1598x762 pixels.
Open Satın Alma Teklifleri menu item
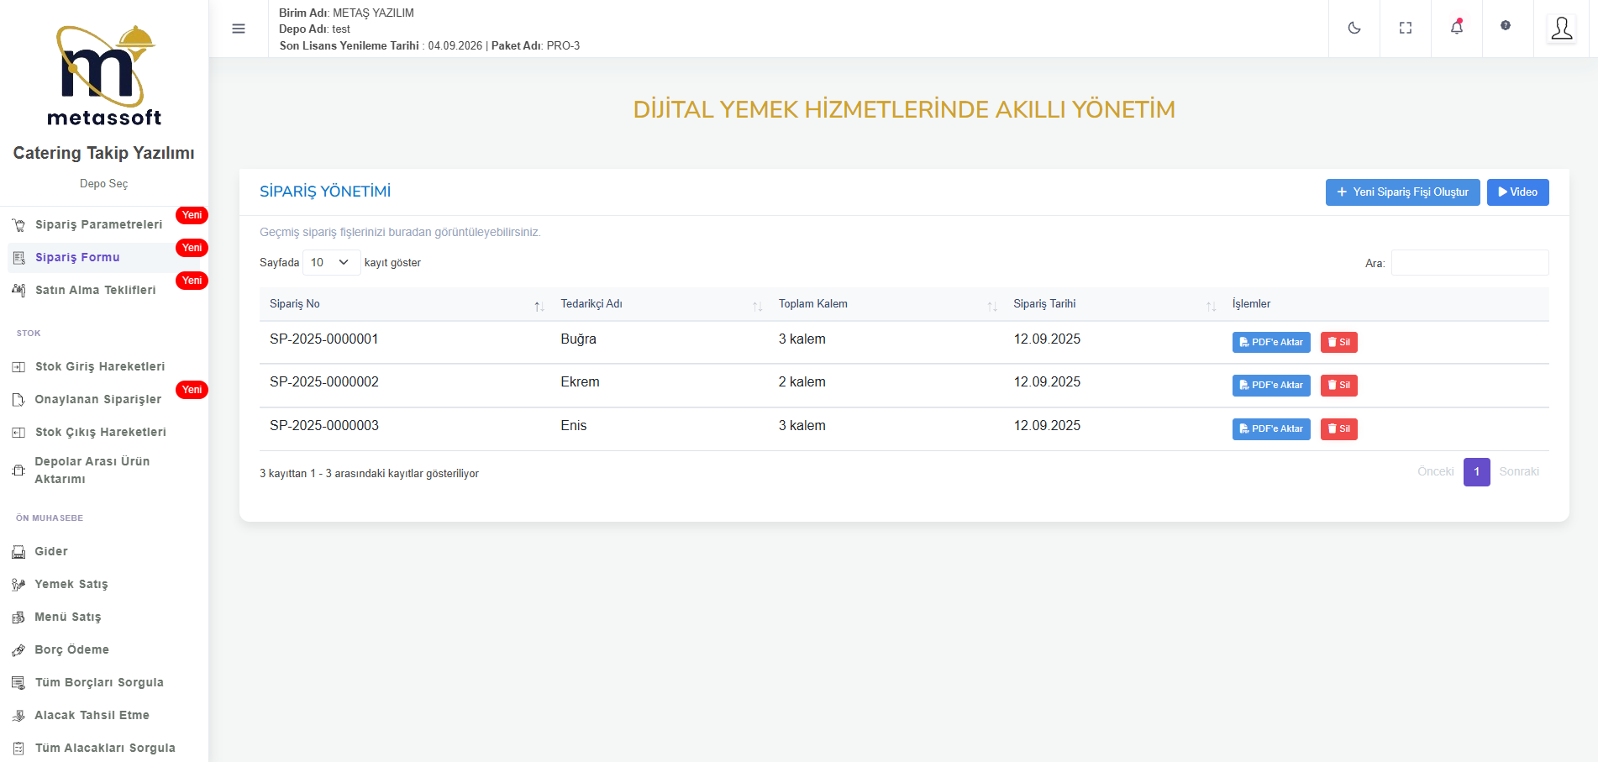pos(95,290)
